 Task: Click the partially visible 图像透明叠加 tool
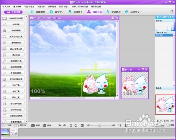click(x=13, y=121)
